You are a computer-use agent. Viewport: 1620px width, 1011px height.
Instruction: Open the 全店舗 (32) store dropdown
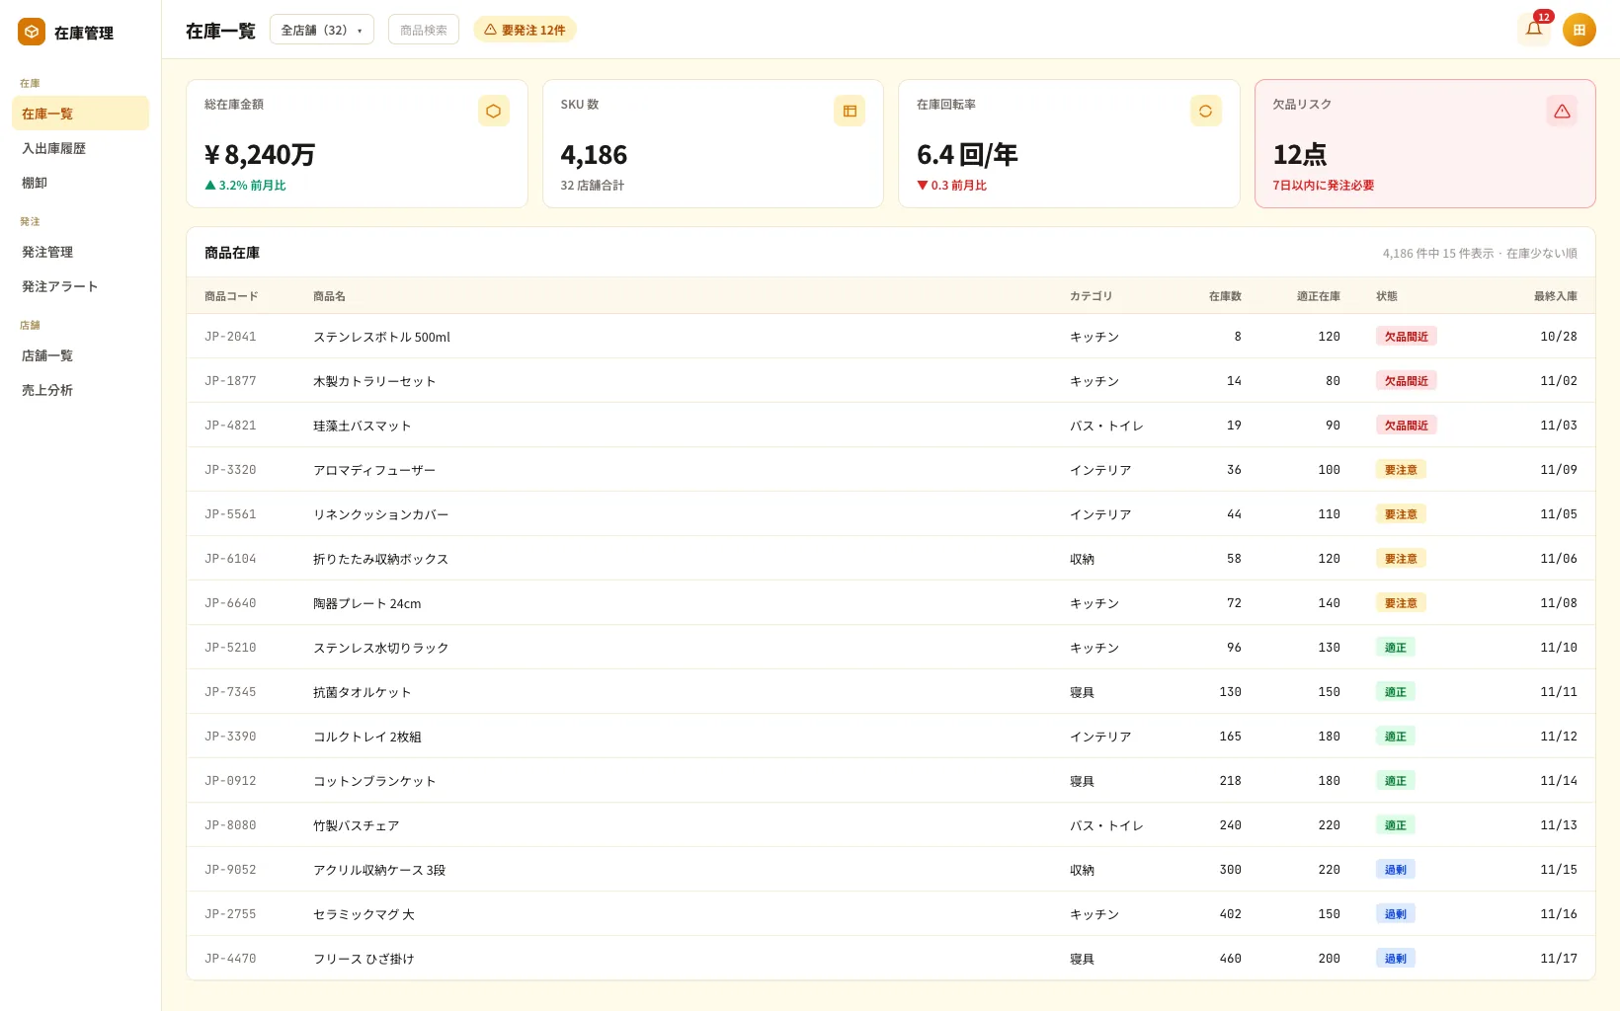[322, 30]
